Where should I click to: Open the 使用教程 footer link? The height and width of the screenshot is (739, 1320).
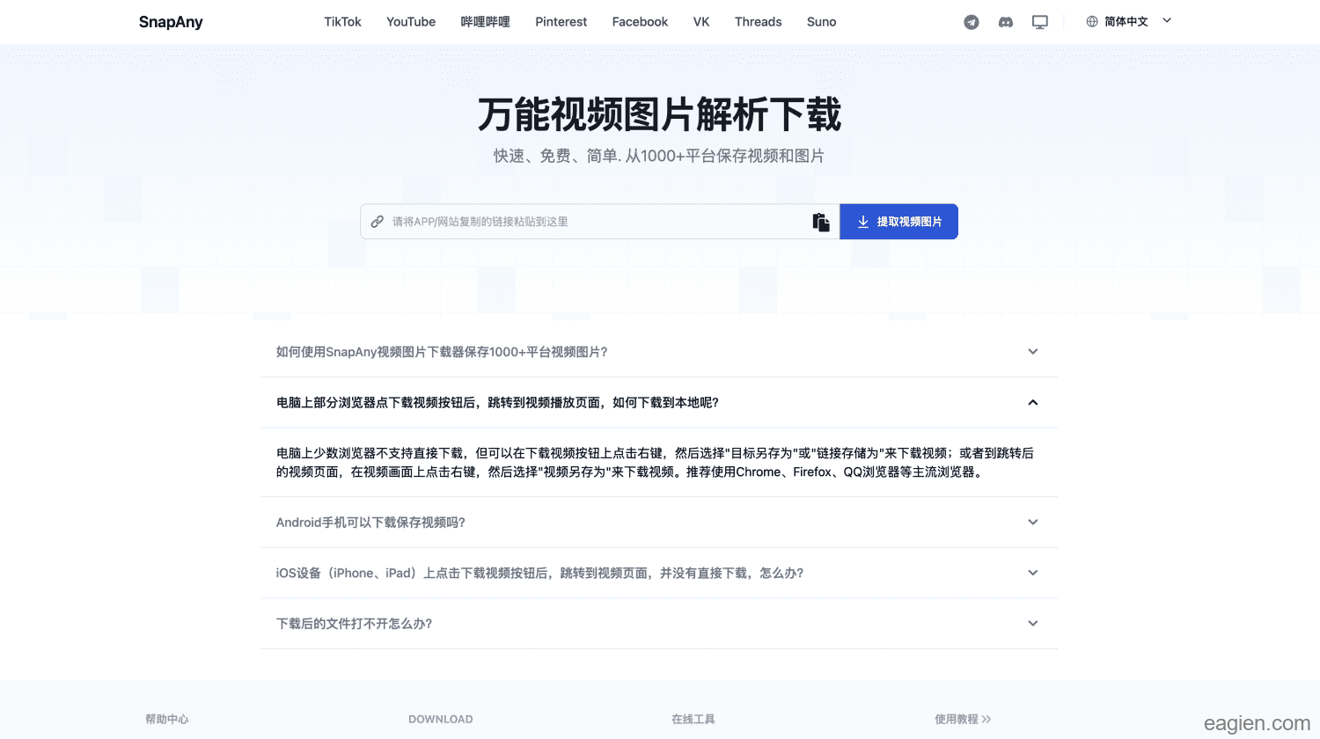click(962, 720)
